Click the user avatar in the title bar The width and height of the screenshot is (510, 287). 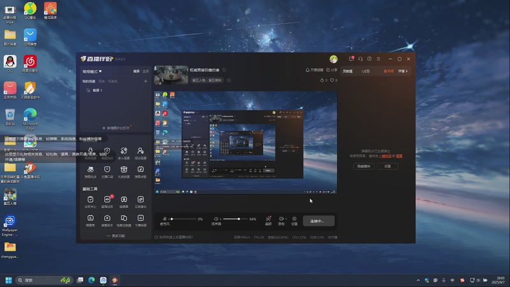point(333,59)
